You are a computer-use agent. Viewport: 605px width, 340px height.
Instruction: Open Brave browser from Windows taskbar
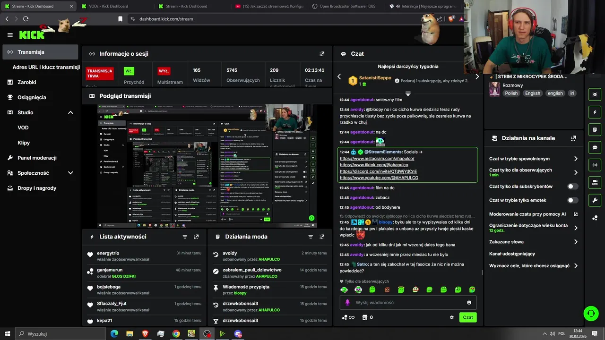145,334
